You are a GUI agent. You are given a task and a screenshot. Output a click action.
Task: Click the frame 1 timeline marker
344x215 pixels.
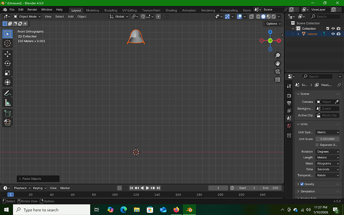click(x=10, y=195)
